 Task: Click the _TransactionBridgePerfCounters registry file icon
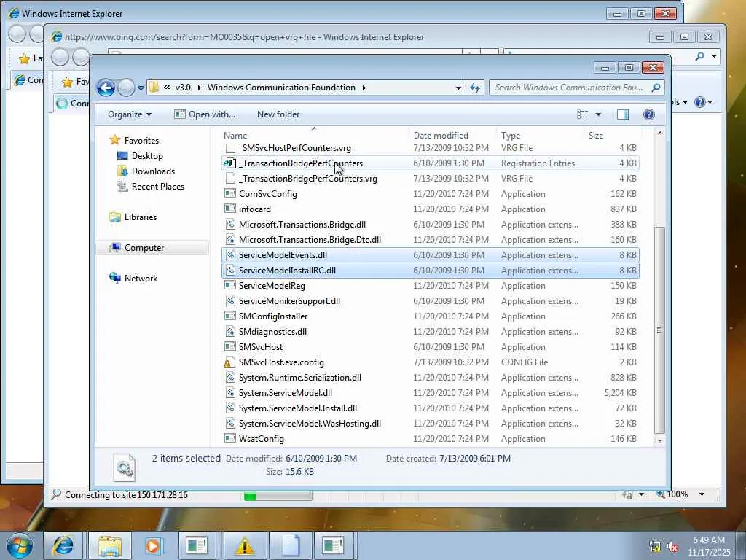(x=229, y=163)
